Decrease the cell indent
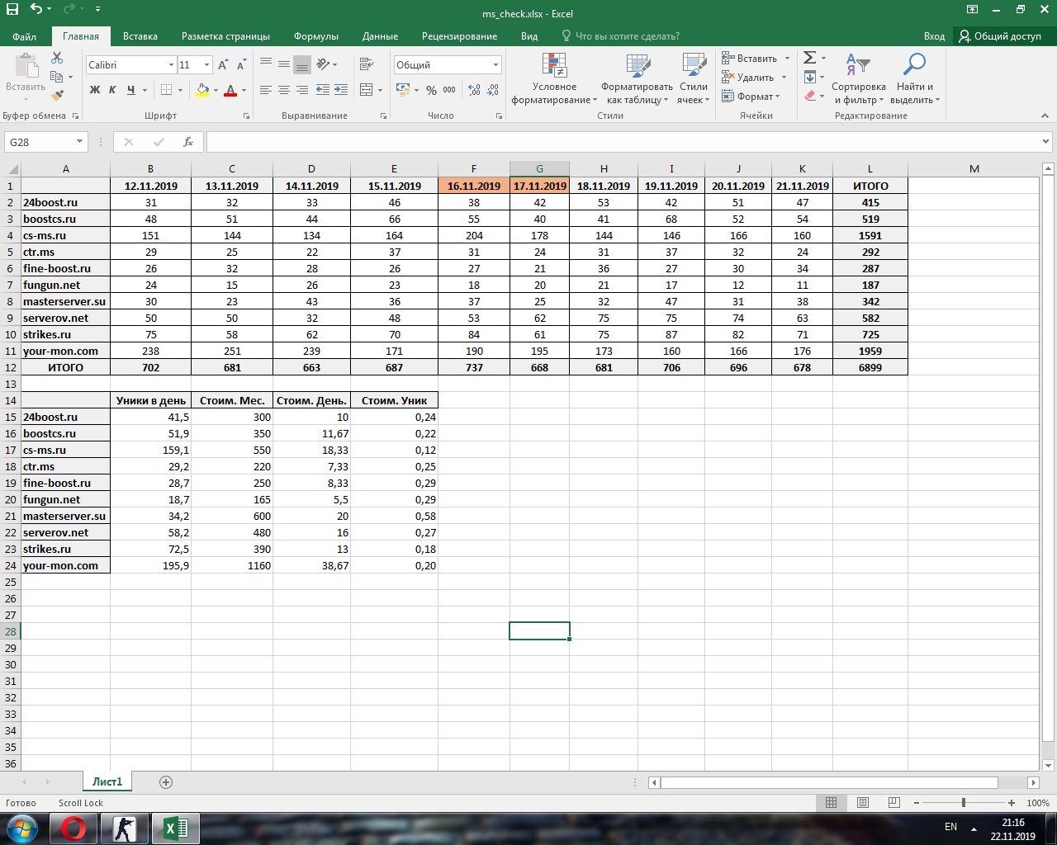Screen dimensions: 1057x845 click(323, 90)
